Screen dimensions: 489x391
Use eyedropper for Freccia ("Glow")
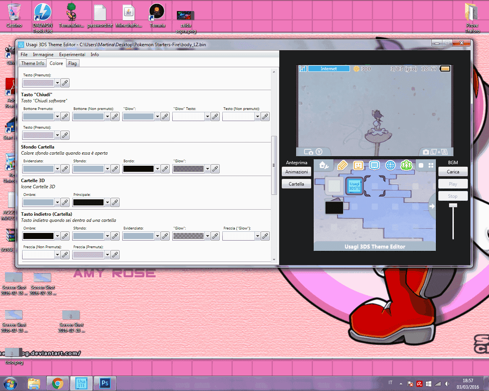pos(266,236)
